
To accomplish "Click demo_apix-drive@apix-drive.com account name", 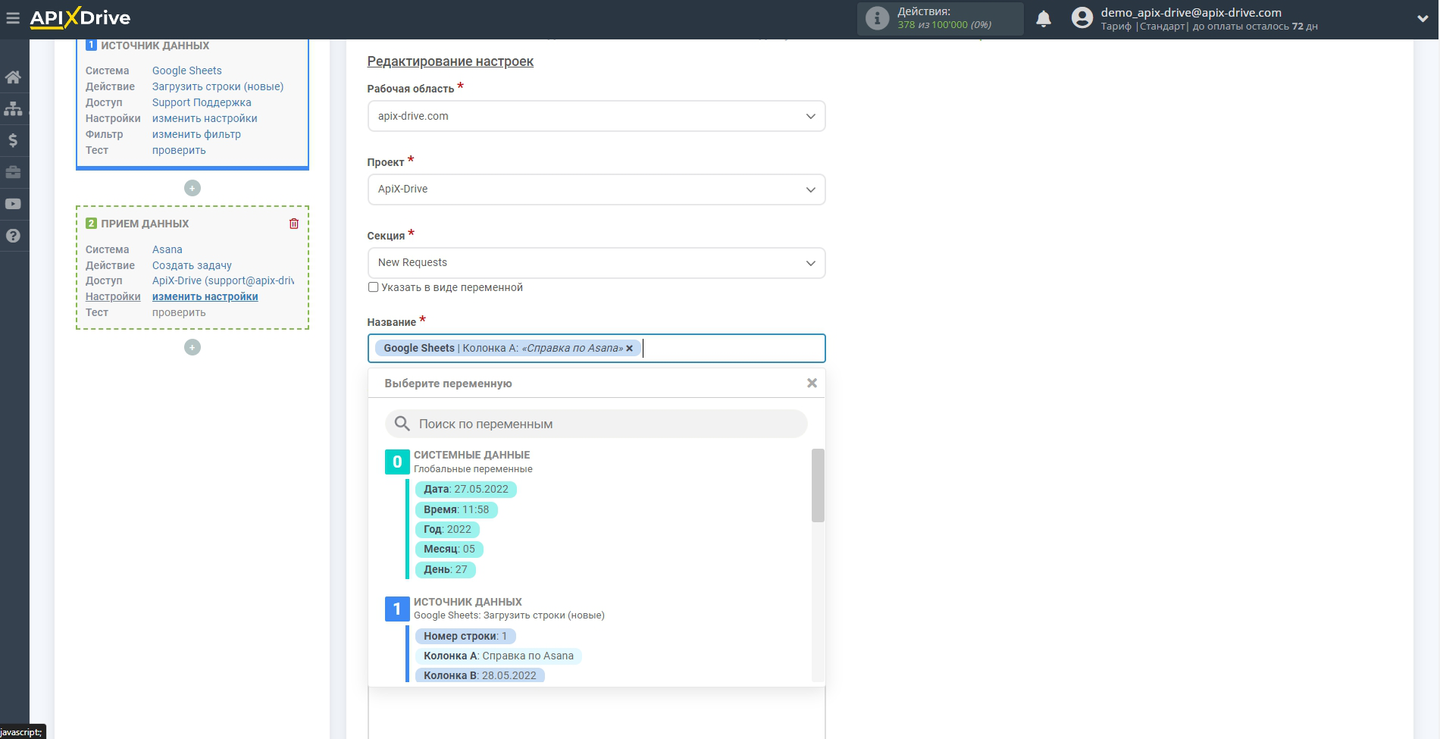I will pos(1191,12).
